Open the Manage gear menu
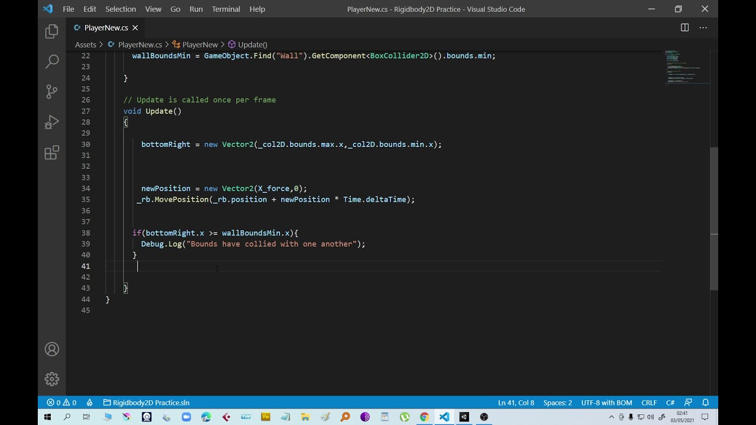756x425 pixels. pos(52,379)
